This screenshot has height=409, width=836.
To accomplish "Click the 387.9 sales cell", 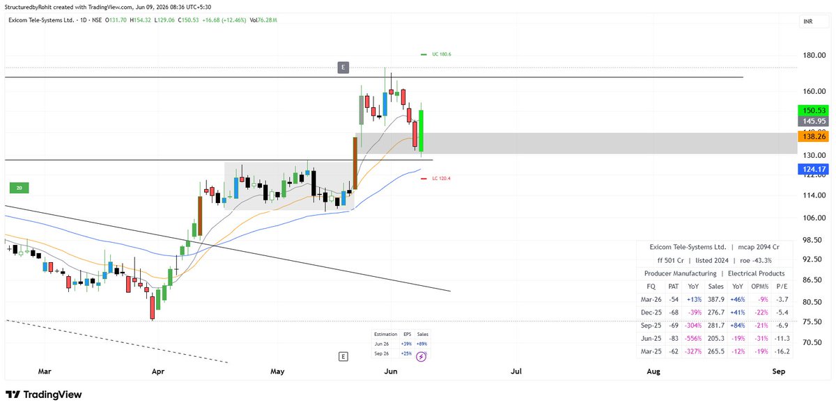I will coord(715,299).
